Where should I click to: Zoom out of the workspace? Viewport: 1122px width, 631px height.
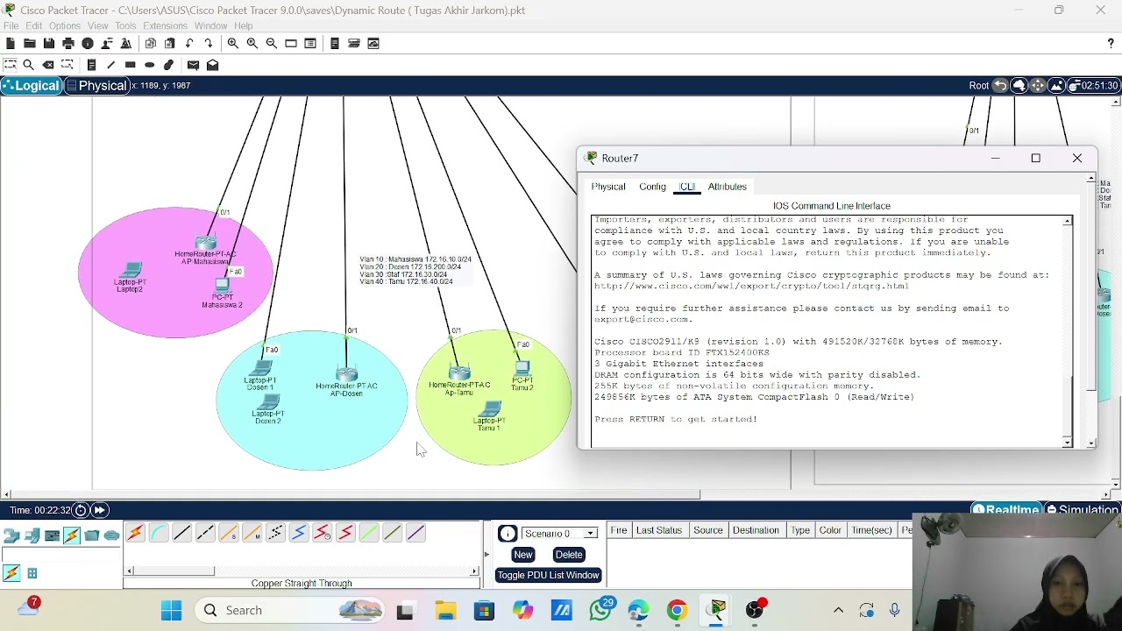point(272,43)
